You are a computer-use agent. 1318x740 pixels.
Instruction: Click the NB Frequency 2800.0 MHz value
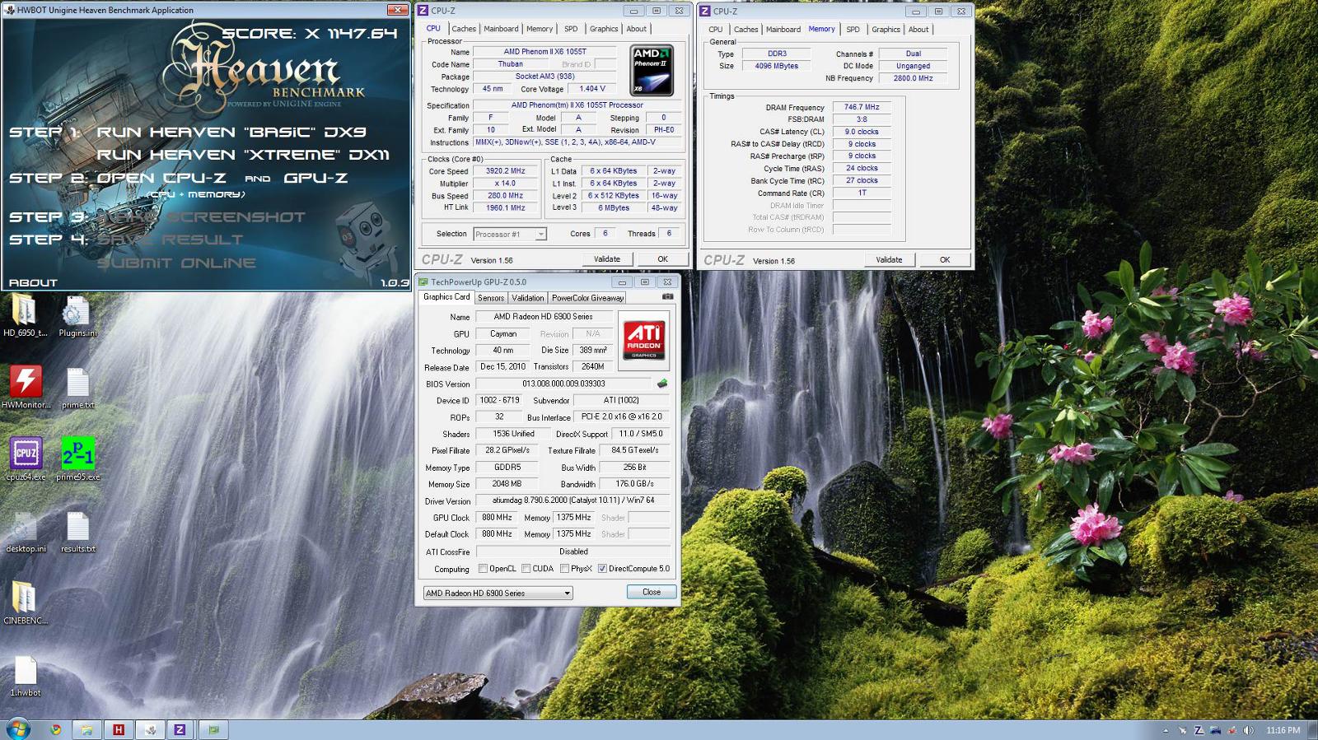[x=913, y=78]
